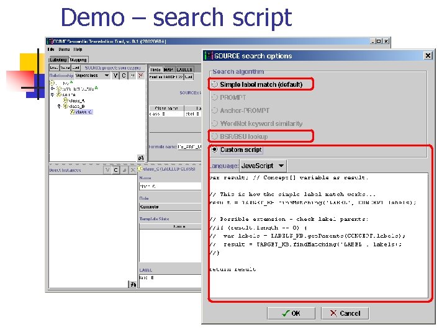Click the class_C labelled class header icon
The width and height of the screenshot is (447, 335).
140,169
